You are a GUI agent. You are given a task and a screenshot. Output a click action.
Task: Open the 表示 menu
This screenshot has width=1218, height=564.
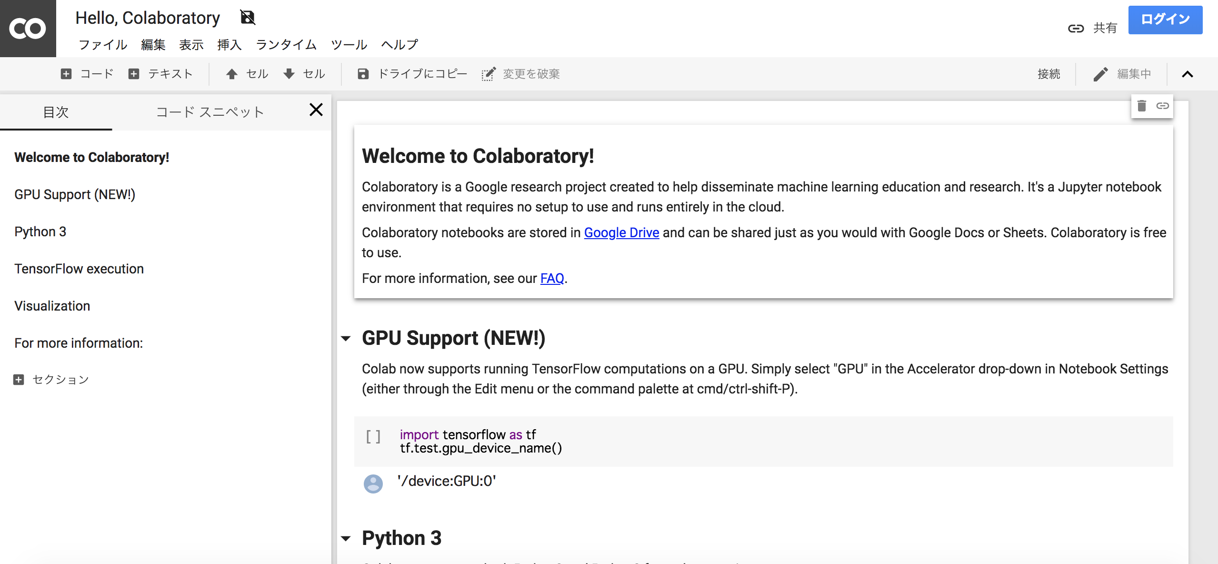(x=191, y=45)
